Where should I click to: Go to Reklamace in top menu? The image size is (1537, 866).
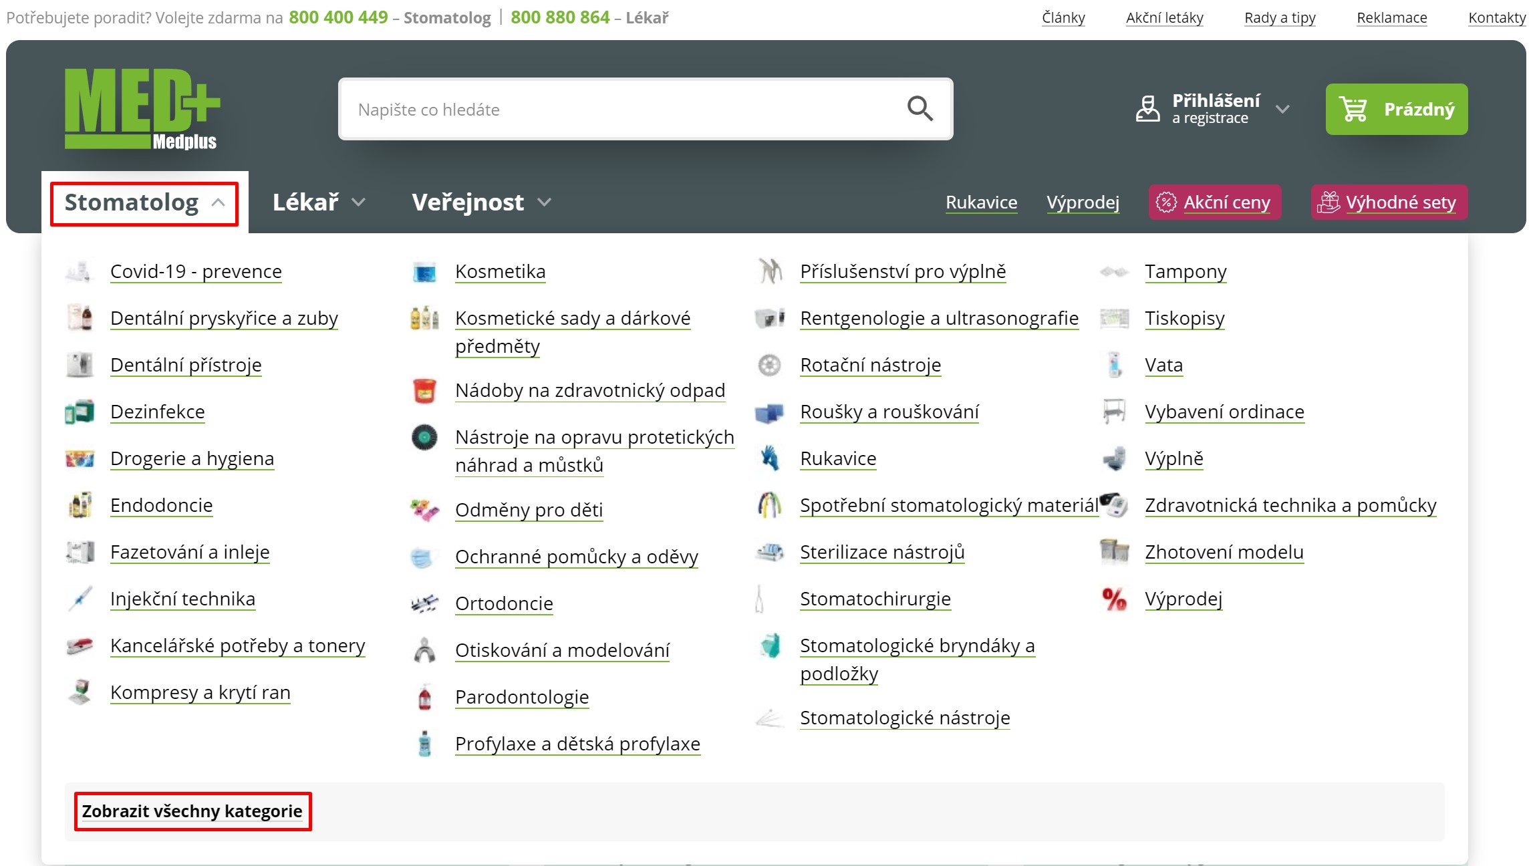[1391, 18]
